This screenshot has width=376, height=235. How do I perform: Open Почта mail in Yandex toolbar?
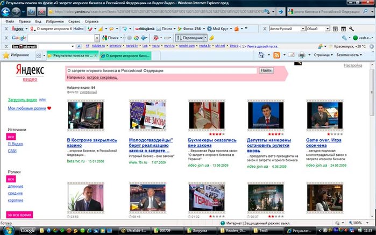tap(164, 29)
